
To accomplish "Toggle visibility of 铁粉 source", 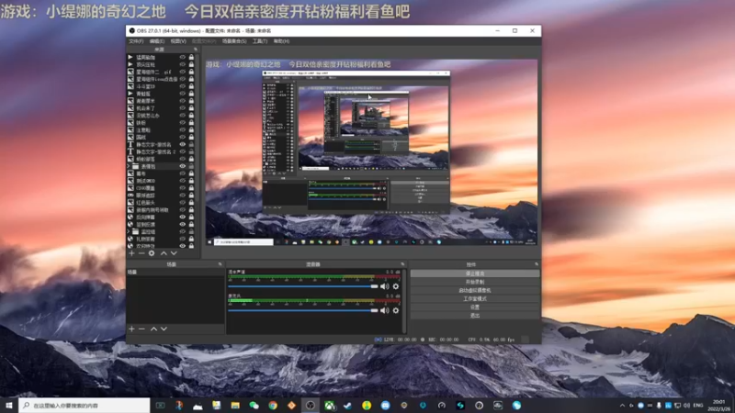I will 183,123.
